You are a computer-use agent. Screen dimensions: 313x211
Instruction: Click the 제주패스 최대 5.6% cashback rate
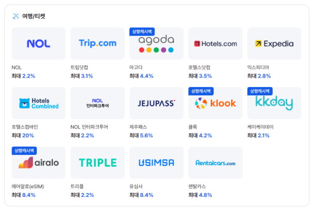coord(141,135)
